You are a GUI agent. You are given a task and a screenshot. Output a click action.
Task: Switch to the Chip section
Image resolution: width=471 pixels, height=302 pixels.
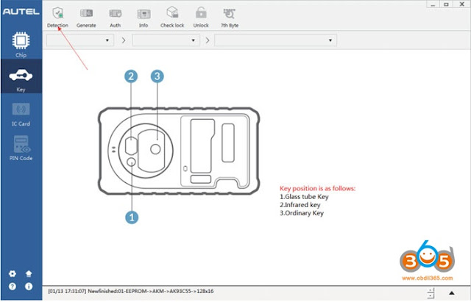[21, 44]
